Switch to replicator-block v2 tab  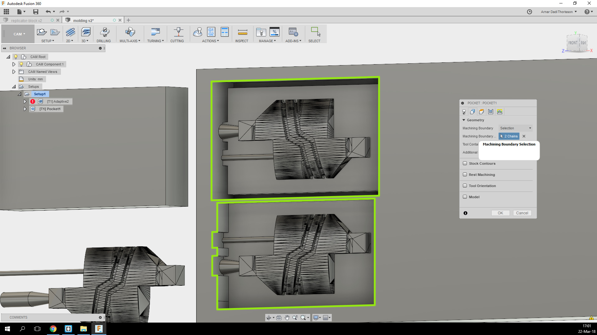coord(26,20)
